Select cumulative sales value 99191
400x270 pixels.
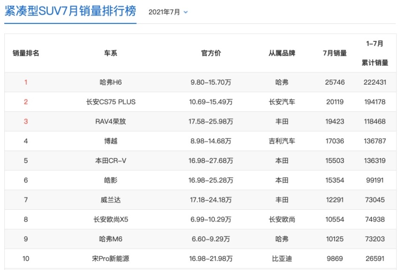[375, 180]
